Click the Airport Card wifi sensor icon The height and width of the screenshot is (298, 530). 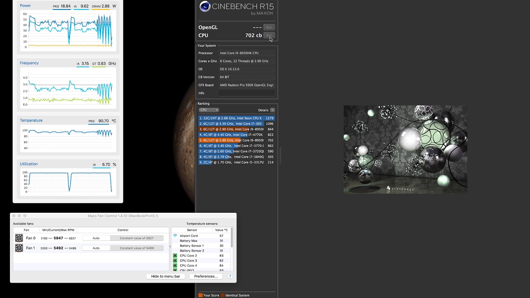pos(175,236)
